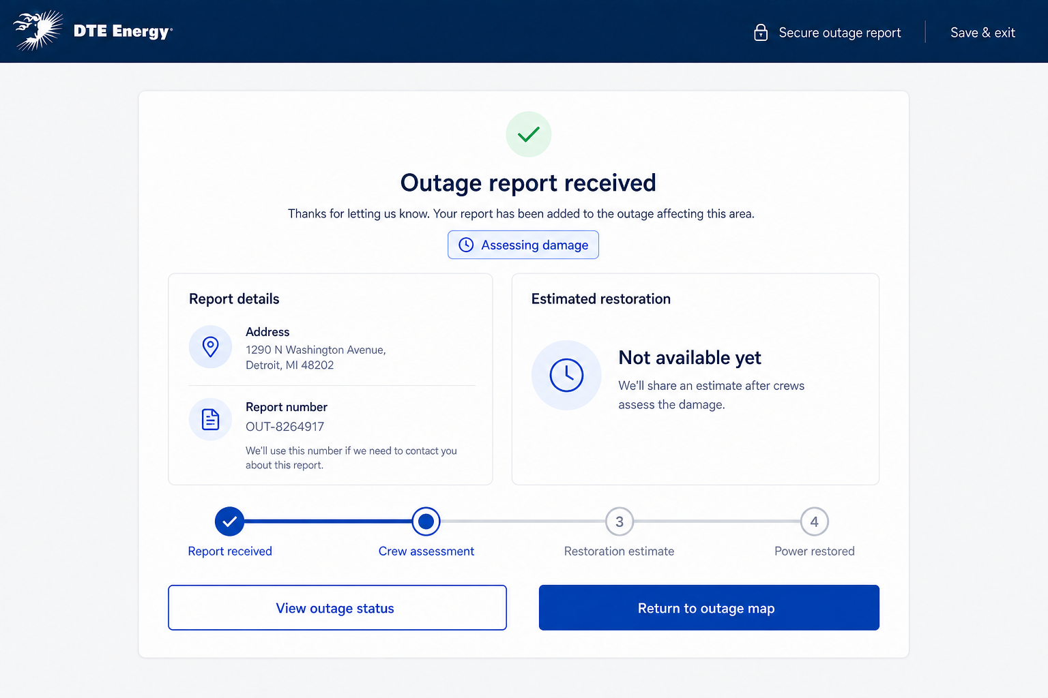Click the completed checkmark step circle

(230, 521)
